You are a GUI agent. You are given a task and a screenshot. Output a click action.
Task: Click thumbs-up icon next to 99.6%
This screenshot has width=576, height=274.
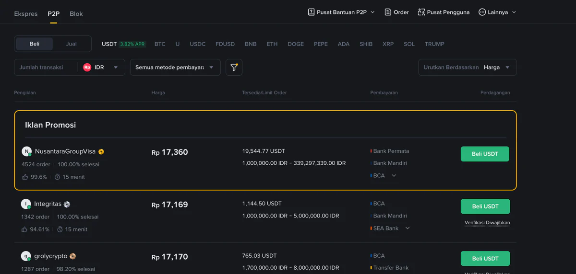(25, 177)
